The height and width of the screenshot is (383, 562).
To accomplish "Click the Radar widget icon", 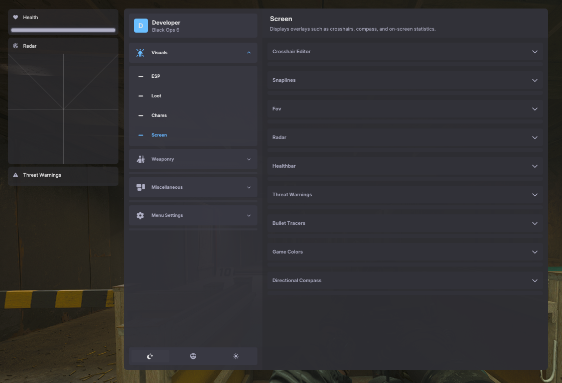I will (x=16, y=46).
